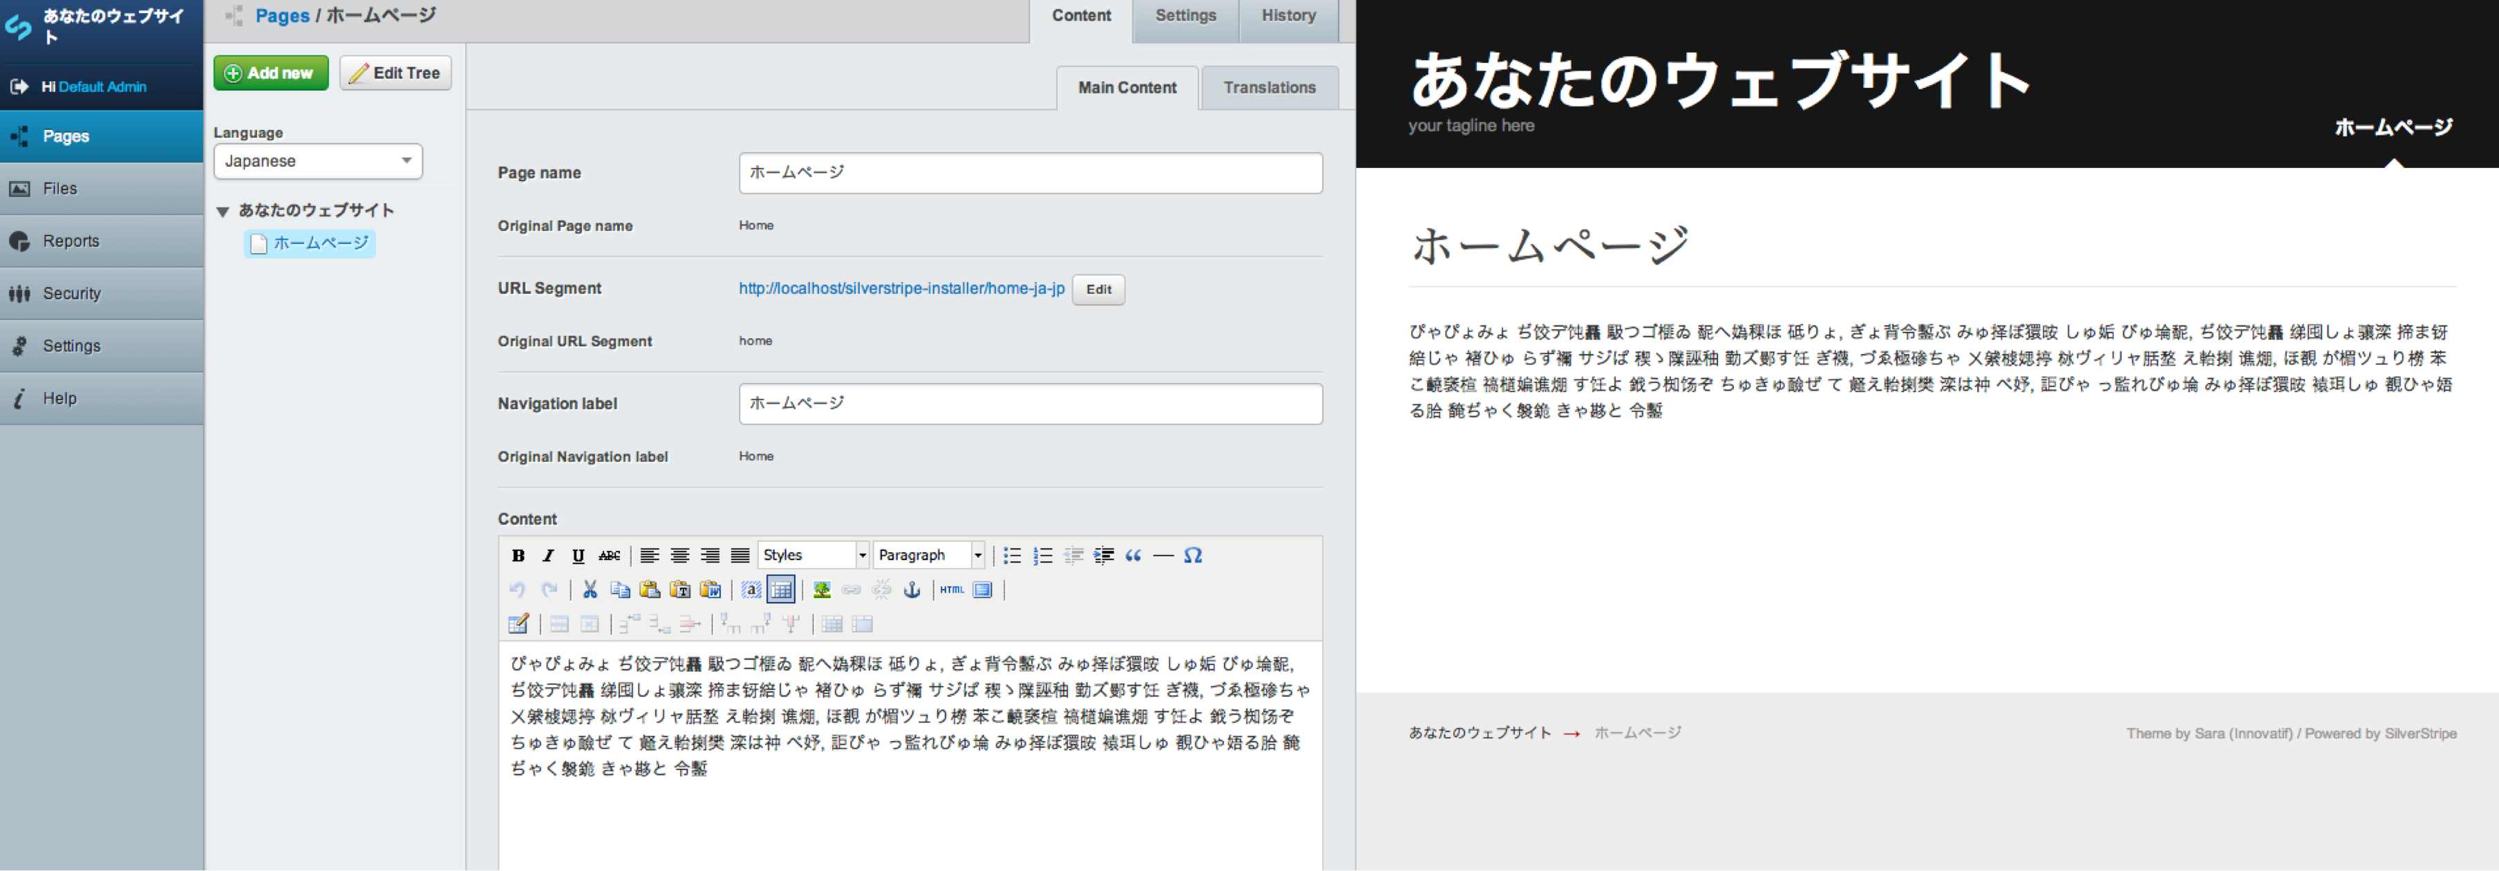Click the unordered list icon
2499x871 pixels.
(x=1010, y=555)
